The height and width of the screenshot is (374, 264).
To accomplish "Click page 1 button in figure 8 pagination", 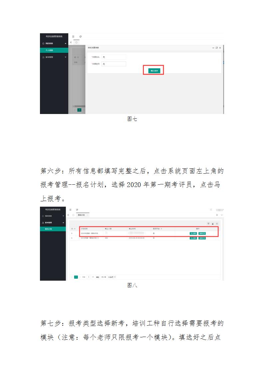I will pyautogui.click(x=76, y=277).
